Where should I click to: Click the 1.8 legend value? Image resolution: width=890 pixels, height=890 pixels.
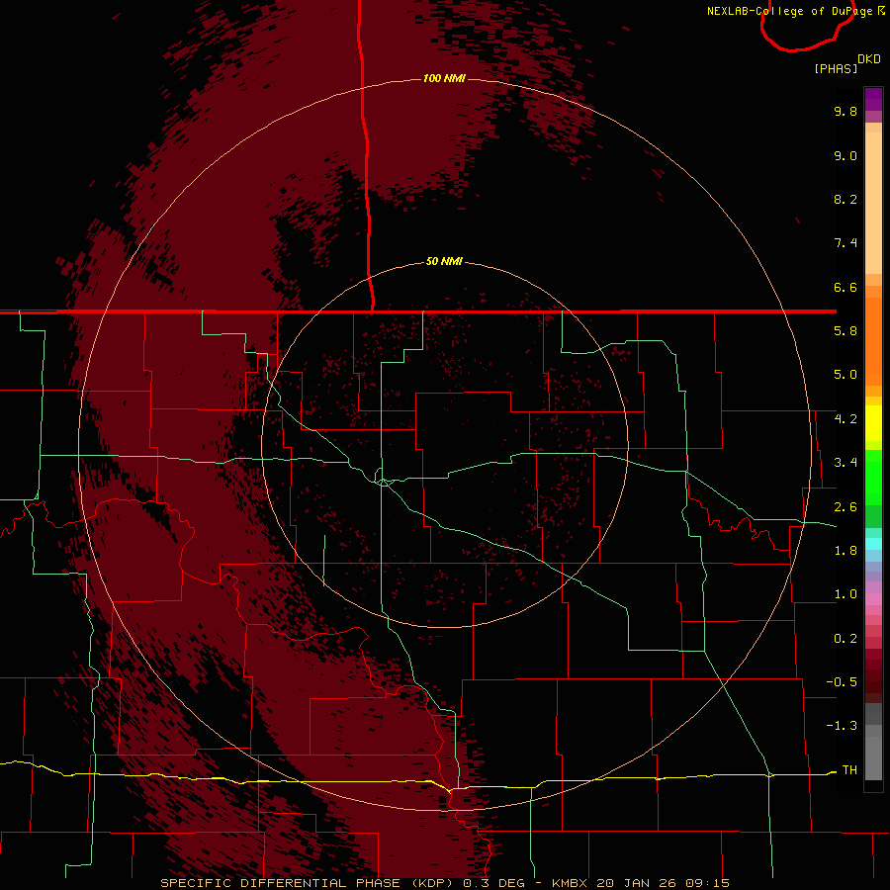(x=845, y=551)
